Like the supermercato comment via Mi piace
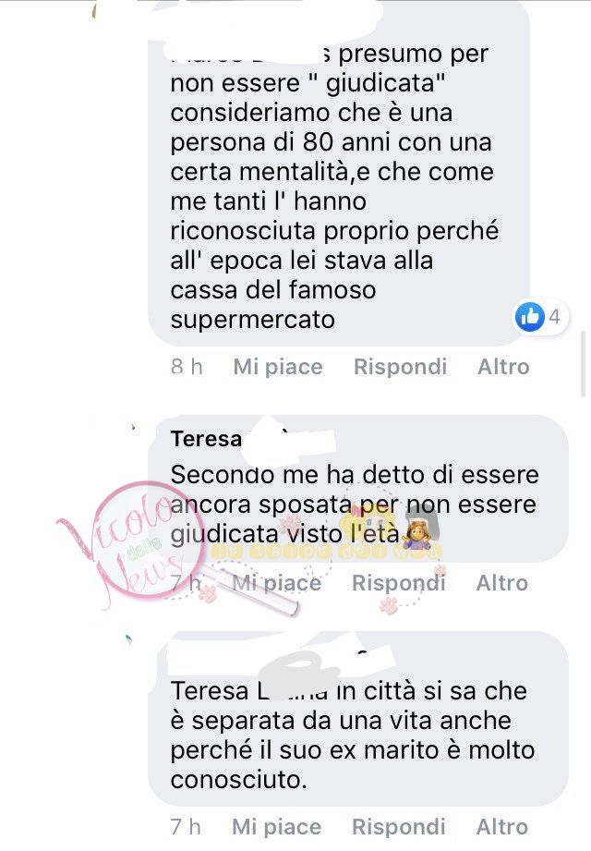This screenshot has height=851, width=591. coord(278,367)
